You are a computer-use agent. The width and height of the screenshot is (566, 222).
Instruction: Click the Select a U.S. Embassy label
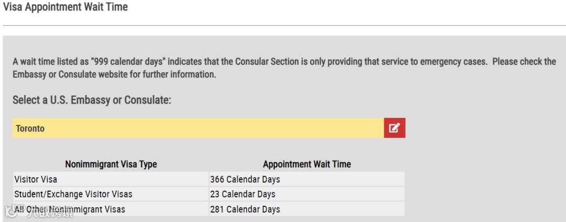coord(92,100)
